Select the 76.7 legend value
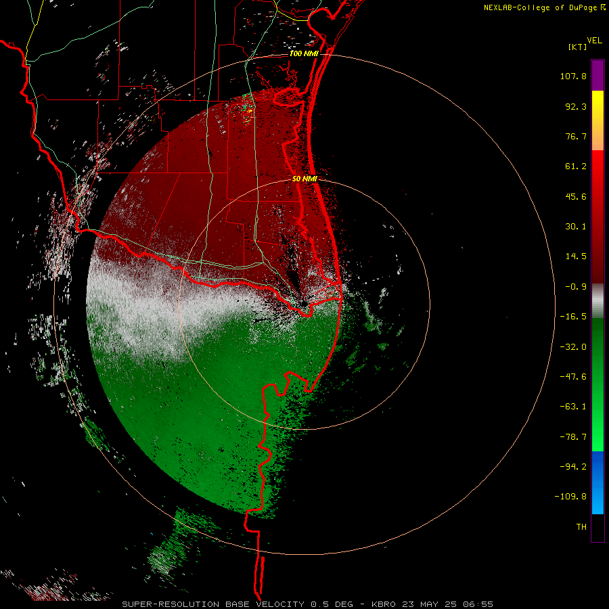Image resolution: width=609 pixels, height=609 pixels. point(576,136)
